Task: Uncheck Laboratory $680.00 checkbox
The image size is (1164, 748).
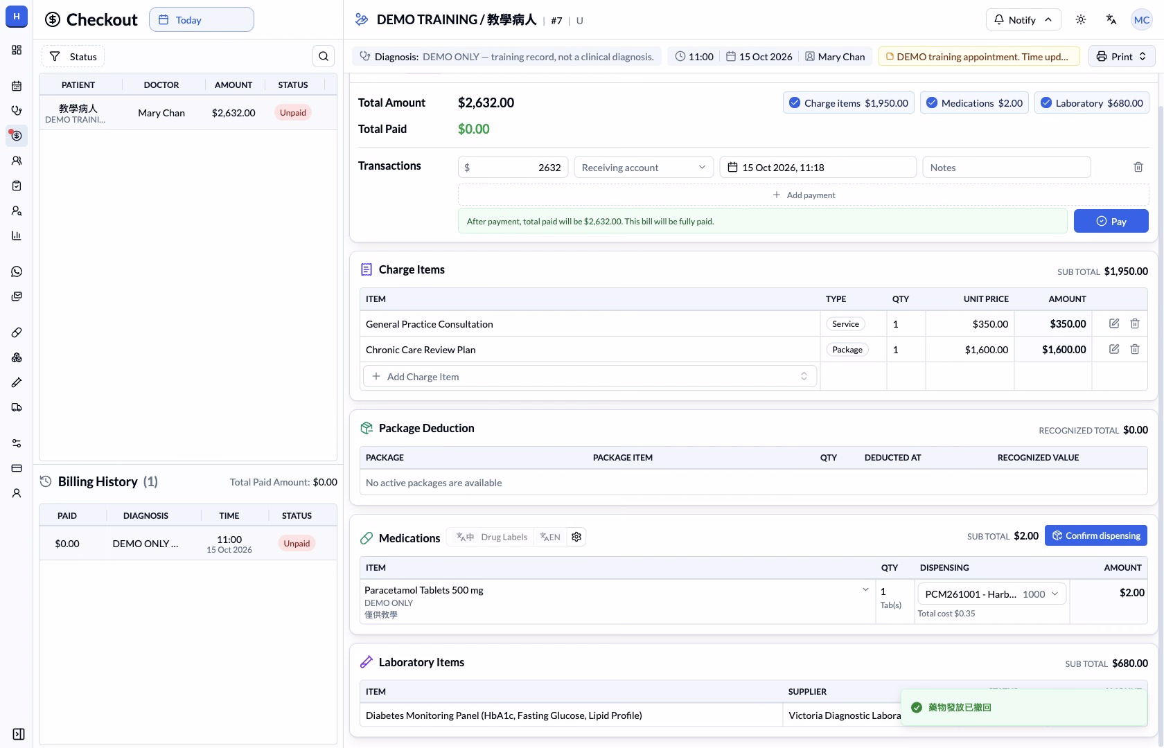Action: [1046, 103]
